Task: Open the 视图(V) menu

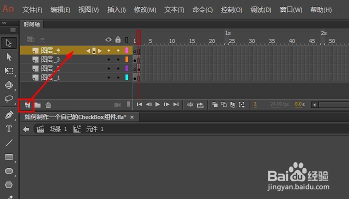Action: click(x=88, y=10)
